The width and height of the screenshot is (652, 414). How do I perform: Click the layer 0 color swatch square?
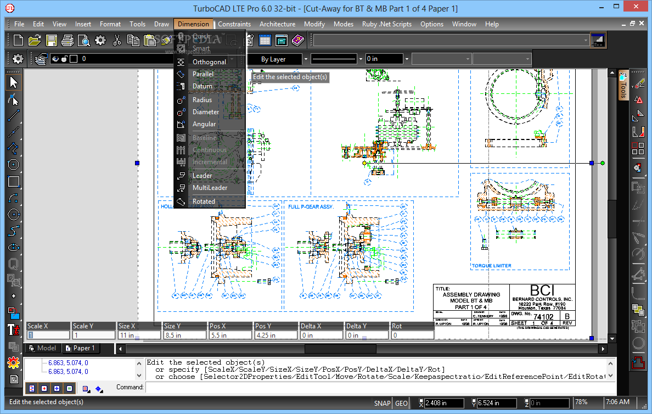[x=74, y=59]
